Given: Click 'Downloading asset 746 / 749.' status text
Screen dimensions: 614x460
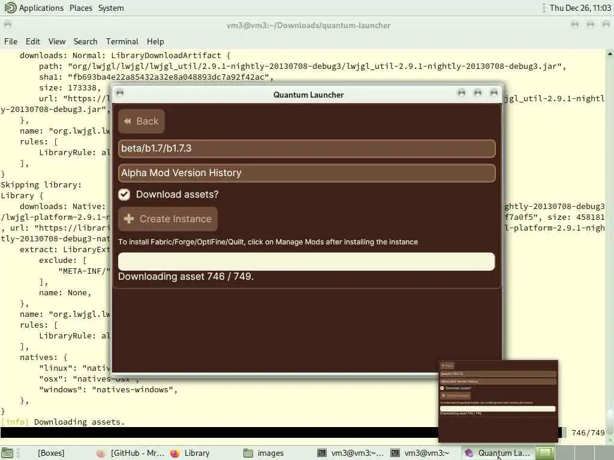Looking at the screenshot, I should (x=186, y=277).
